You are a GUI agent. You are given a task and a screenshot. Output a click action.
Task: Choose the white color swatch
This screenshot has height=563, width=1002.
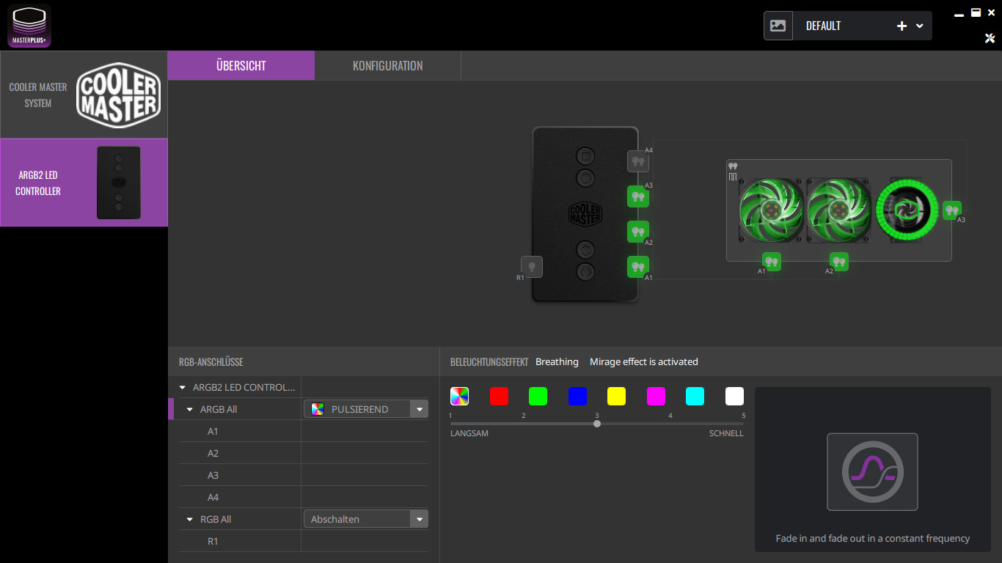point(734,397)
